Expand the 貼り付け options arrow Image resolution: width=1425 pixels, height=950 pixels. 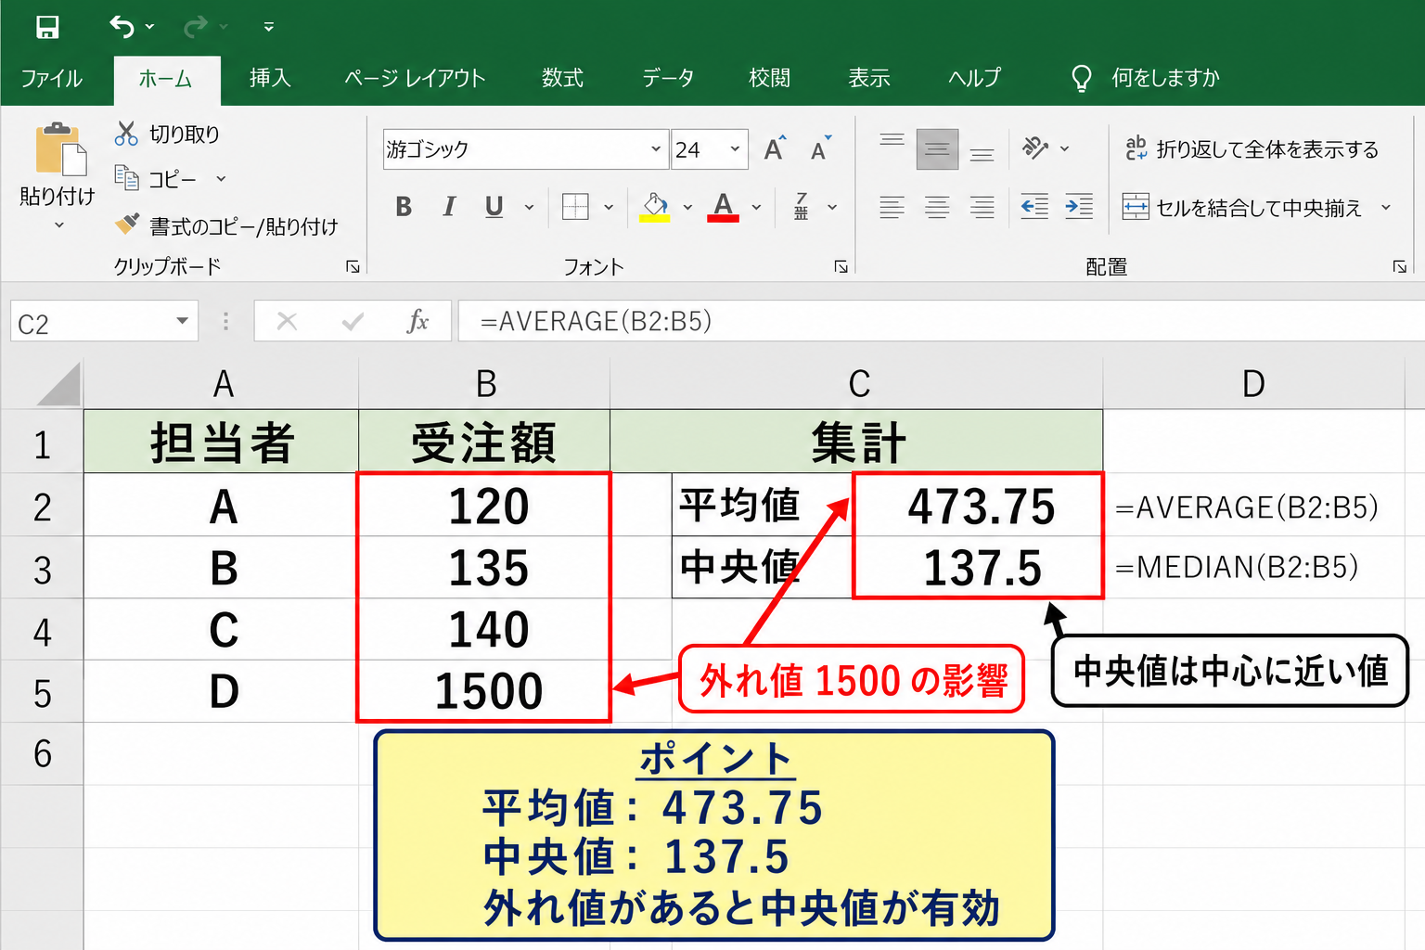[x=59, y=225]
